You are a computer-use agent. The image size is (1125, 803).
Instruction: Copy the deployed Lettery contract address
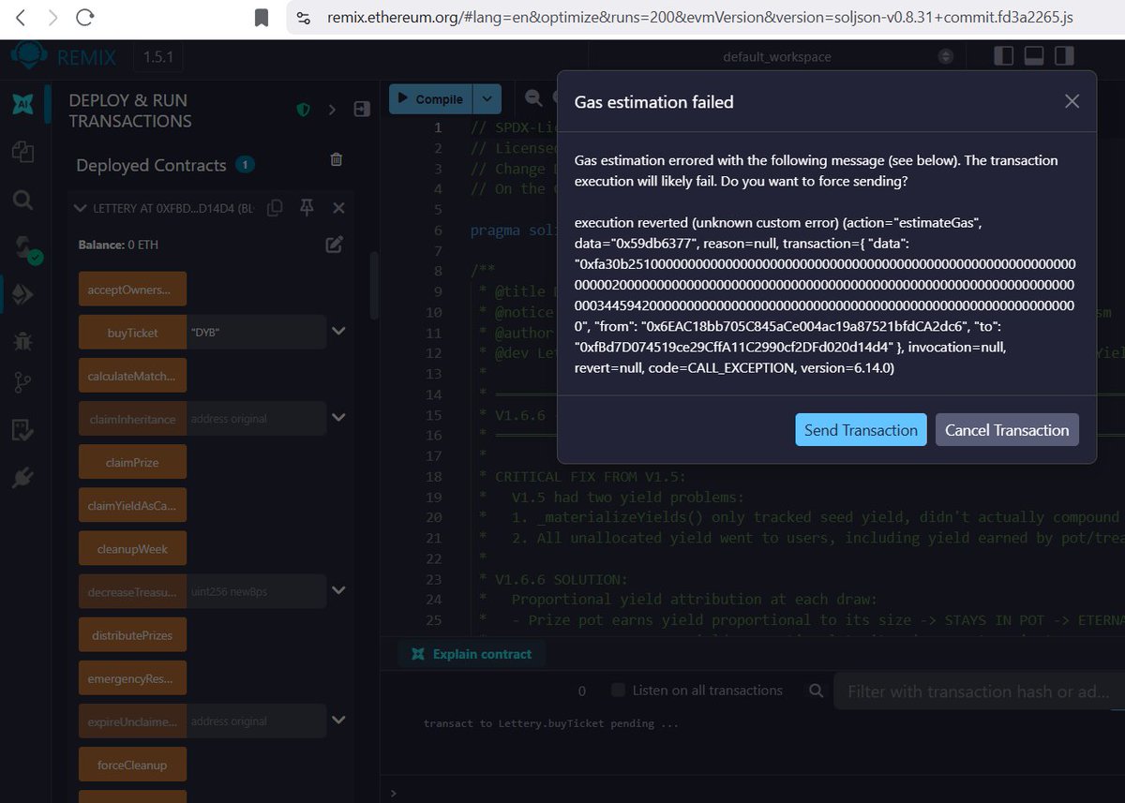tap(275, 208)
